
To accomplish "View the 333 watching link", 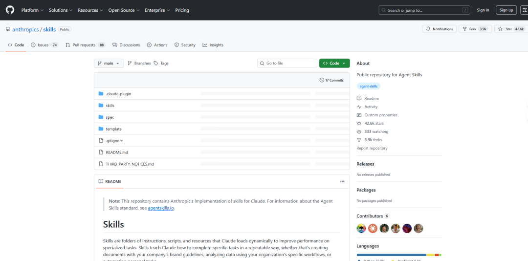I will pos(373,131).
